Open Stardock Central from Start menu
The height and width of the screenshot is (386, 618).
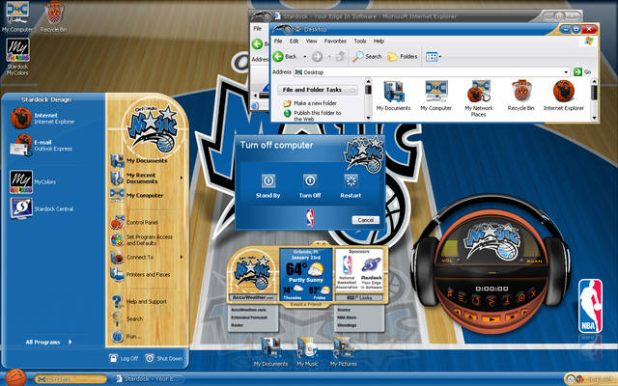[x=21, y=207]
